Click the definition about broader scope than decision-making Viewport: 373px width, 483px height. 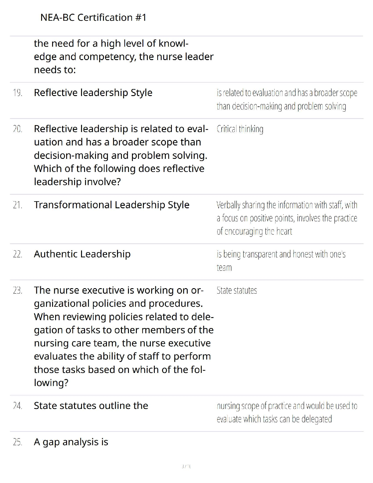[x=287, y=99]
